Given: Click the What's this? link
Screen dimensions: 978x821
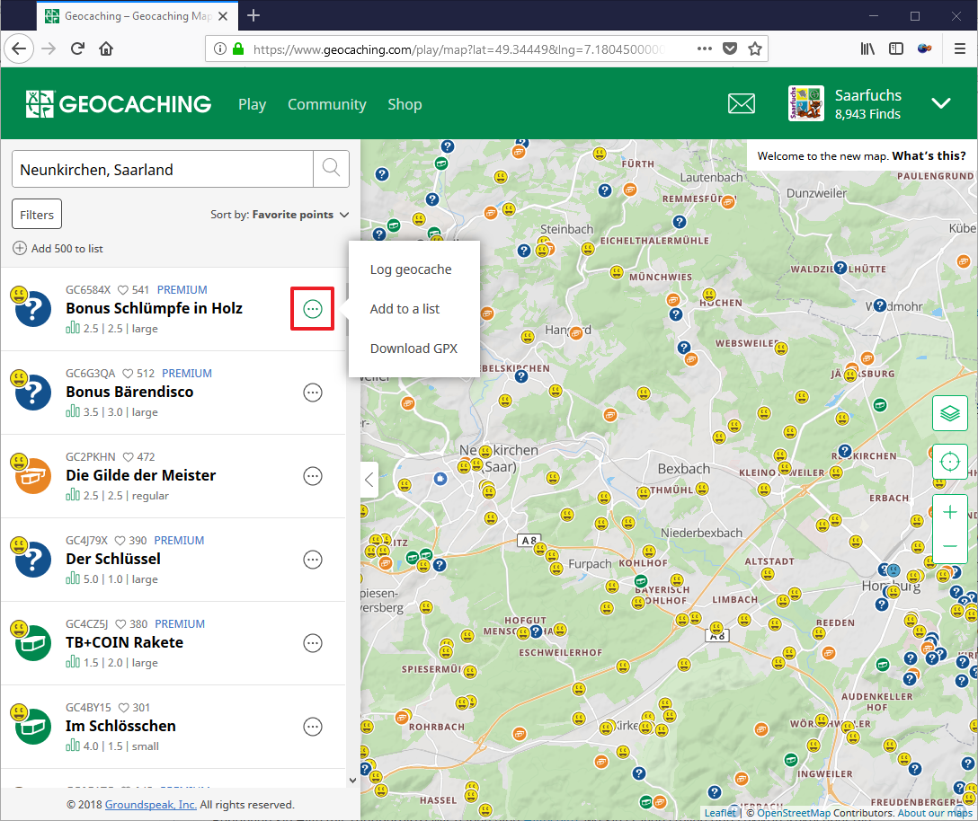Looking at the screenshot, I should 929,156.
